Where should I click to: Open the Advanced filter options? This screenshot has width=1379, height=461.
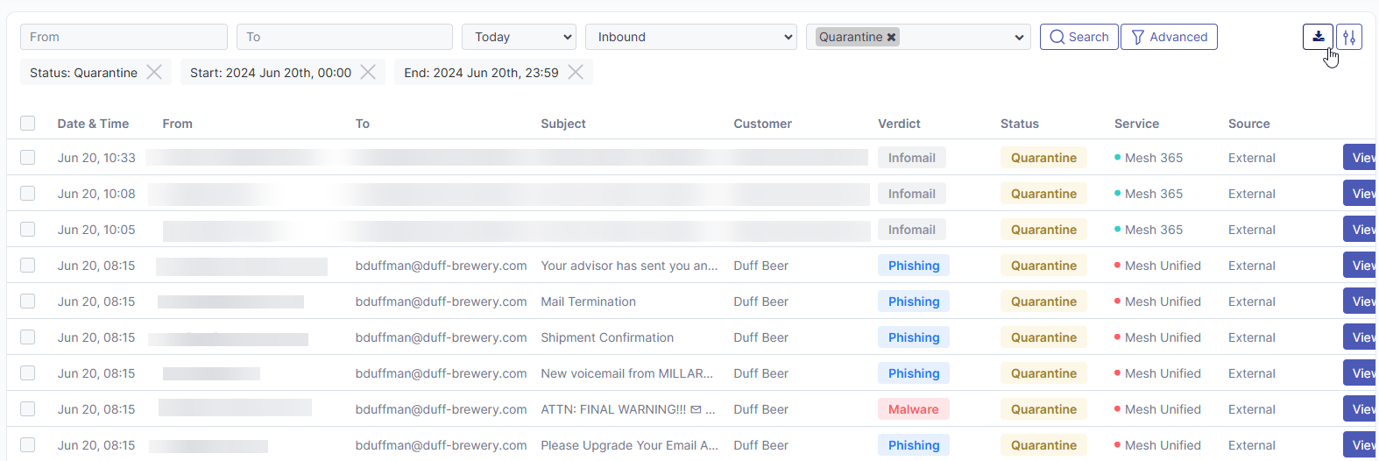click(x=1169, y=37)
